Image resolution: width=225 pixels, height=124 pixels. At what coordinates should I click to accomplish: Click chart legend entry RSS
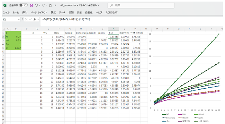(x=182, y=114)
